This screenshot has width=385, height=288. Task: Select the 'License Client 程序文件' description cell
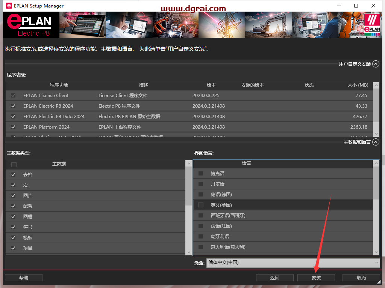[123, 96]
